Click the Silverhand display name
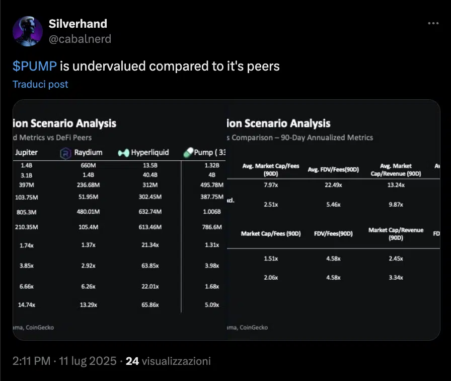 [78, 24]
